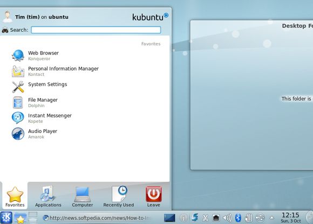Viewport: 313px width, 224px height.
Task: Click the blue desktop preview icon in the panel
Action: point(169,218)
